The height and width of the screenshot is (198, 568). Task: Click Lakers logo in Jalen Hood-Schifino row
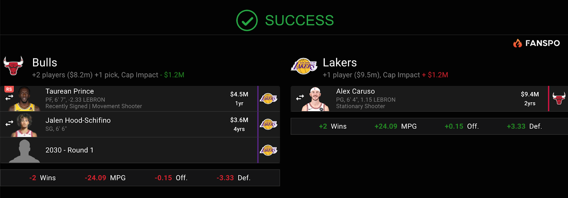pyautogui.click(x=268, y=124)
